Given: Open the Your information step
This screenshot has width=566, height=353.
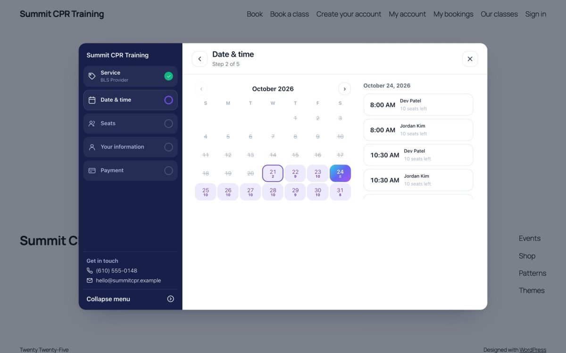Looking at the screenshot, I should (131, 147).
